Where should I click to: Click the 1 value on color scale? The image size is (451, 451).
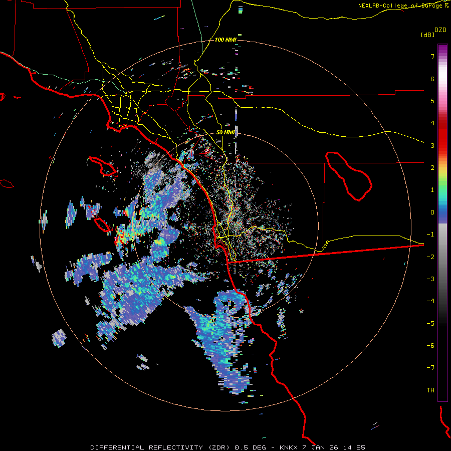pyautogui.click(x=432, y=190)
